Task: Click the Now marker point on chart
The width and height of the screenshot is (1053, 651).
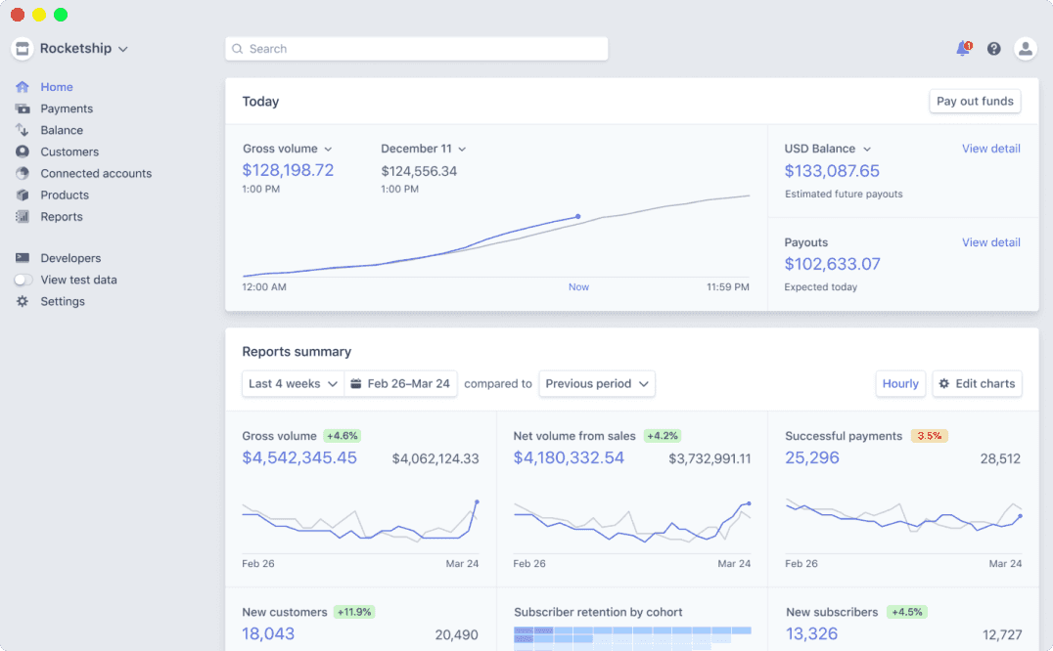Action: [x=578, y=216]
